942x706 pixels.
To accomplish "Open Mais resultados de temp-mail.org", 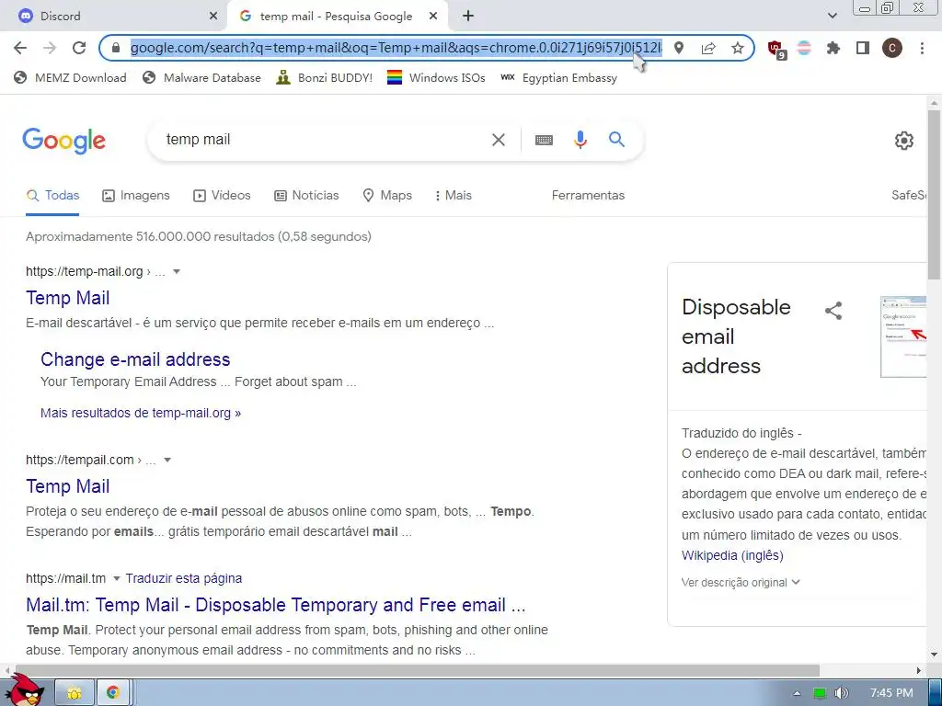I will [141, 413].
